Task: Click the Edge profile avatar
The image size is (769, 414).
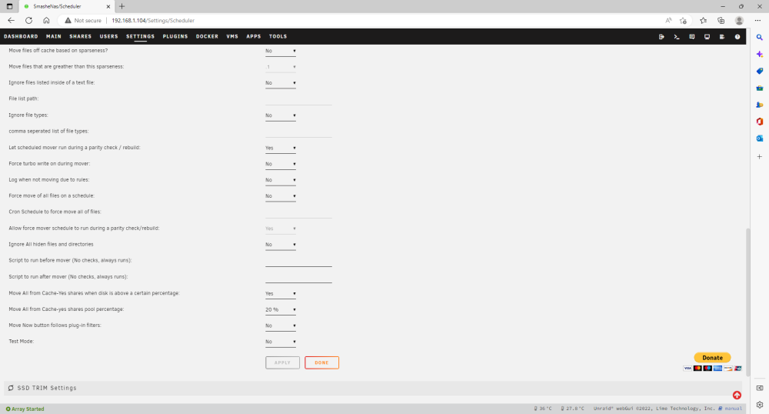Action: pos(739,21)
